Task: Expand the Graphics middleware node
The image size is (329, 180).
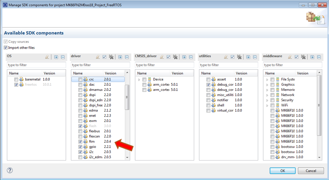Action: tap(267, 85)
